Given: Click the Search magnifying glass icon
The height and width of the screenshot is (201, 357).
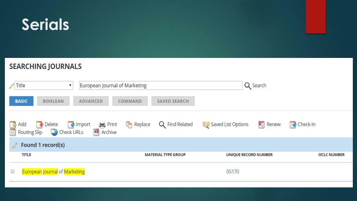Looking at the screenshot, I should 248,86.
